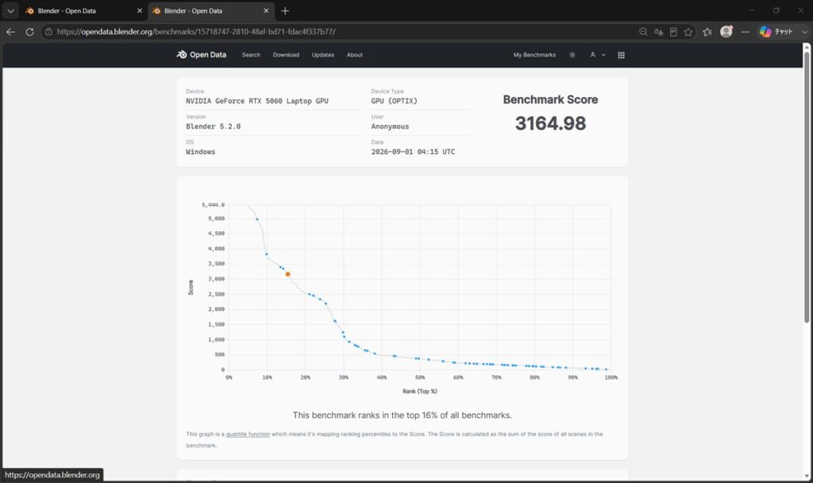The height and width of the screenshot is (483, 813).
Task: Maximize or restore the browser window
Action: click(776, 10)
